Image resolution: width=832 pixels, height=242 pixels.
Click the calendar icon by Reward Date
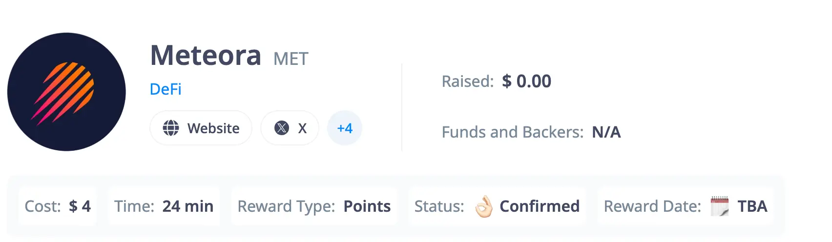(720, 206)
